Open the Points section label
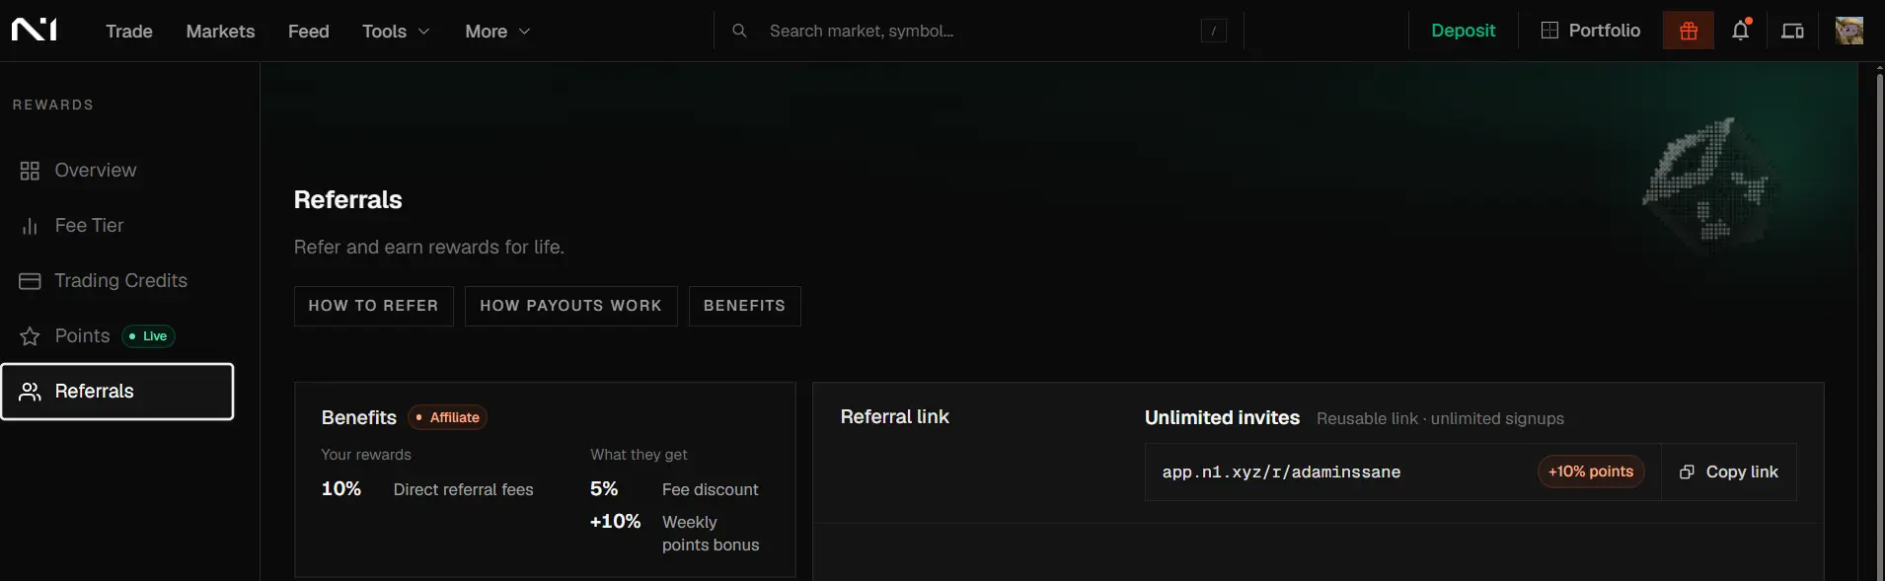Screen dimensions: 1885x581 (x=82, y=336)
